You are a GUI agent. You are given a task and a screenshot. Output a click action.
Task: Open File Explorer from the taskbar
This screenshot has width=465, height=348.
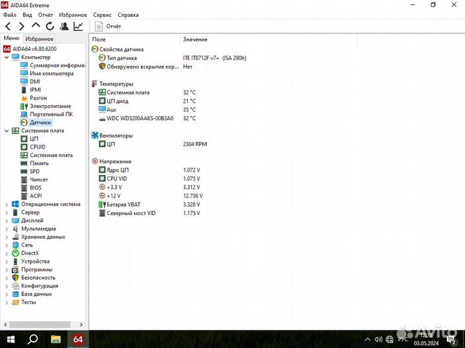[56, 339]
